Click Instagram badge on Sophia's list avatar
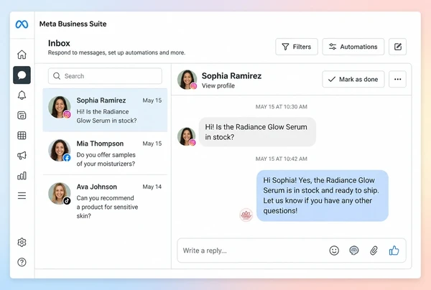Screen dimensions: 431x290 tap(67, 115)
